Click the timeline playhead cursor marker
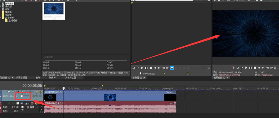279x118 pixels. (x=63, y=88)
